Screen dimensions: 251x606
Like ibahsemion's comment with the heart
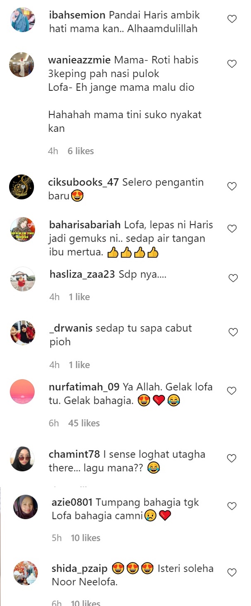click(x=232, y=19)
